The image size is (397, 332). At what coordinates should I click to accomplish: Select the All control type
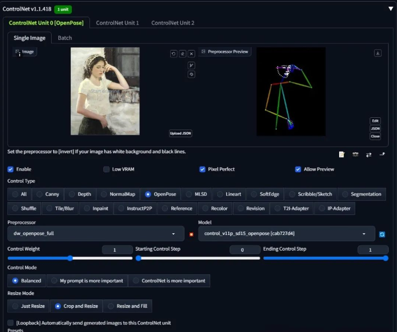pyautogui.click(x=19, y=194)
